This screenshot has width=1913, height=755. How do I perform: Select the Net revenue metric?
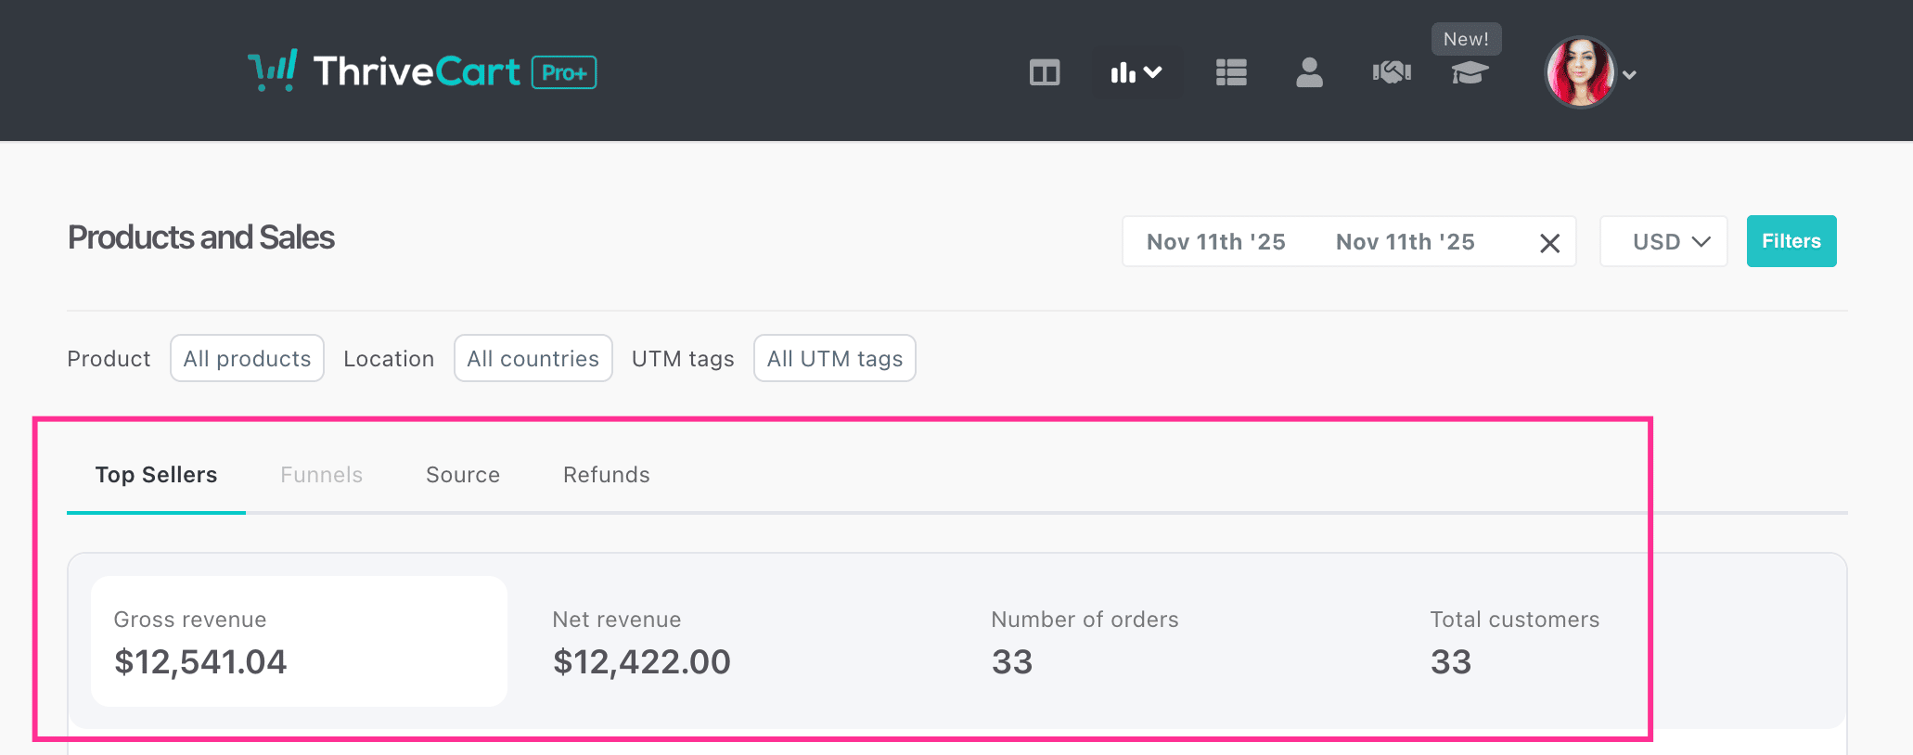pos(642,641)
